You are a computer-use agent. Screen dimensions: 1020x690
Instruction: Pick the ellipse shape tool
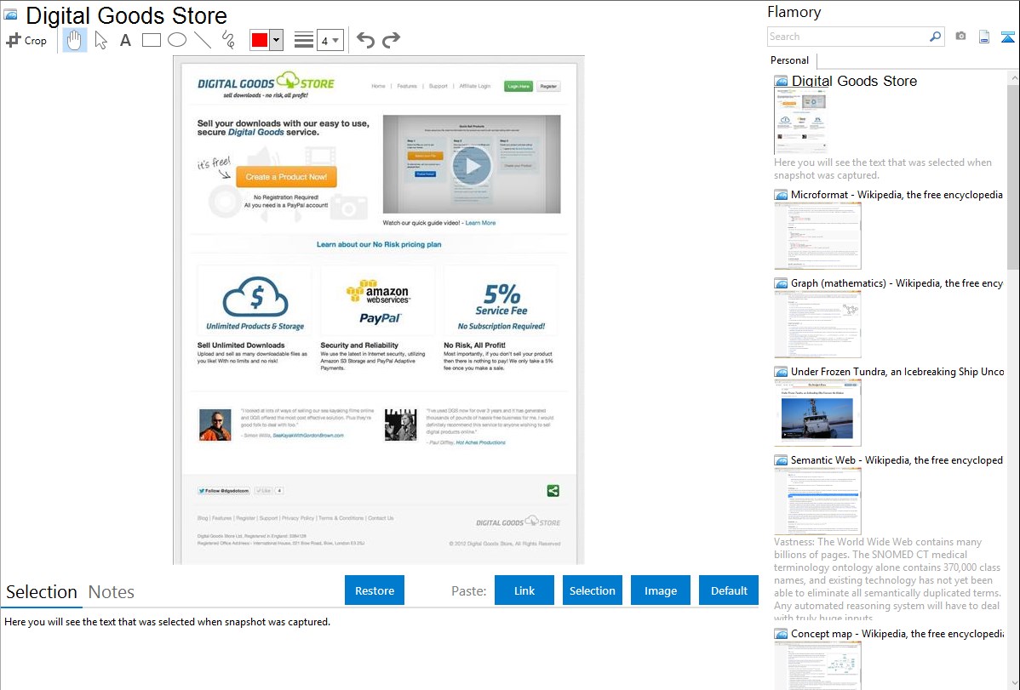[176, 40]
